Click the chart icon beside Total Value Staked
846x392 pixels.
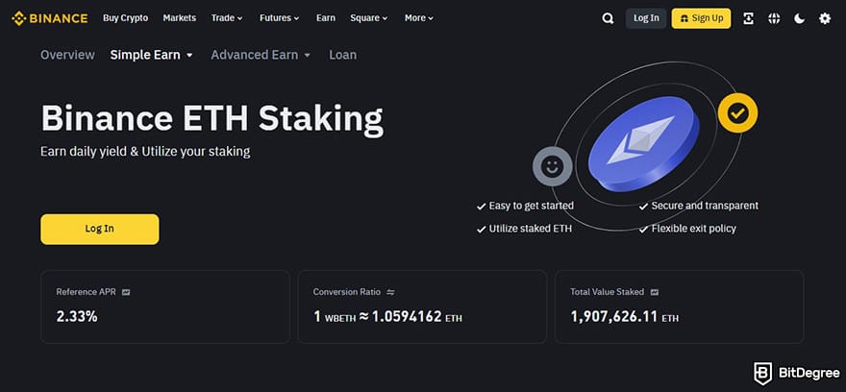(655, 292)
